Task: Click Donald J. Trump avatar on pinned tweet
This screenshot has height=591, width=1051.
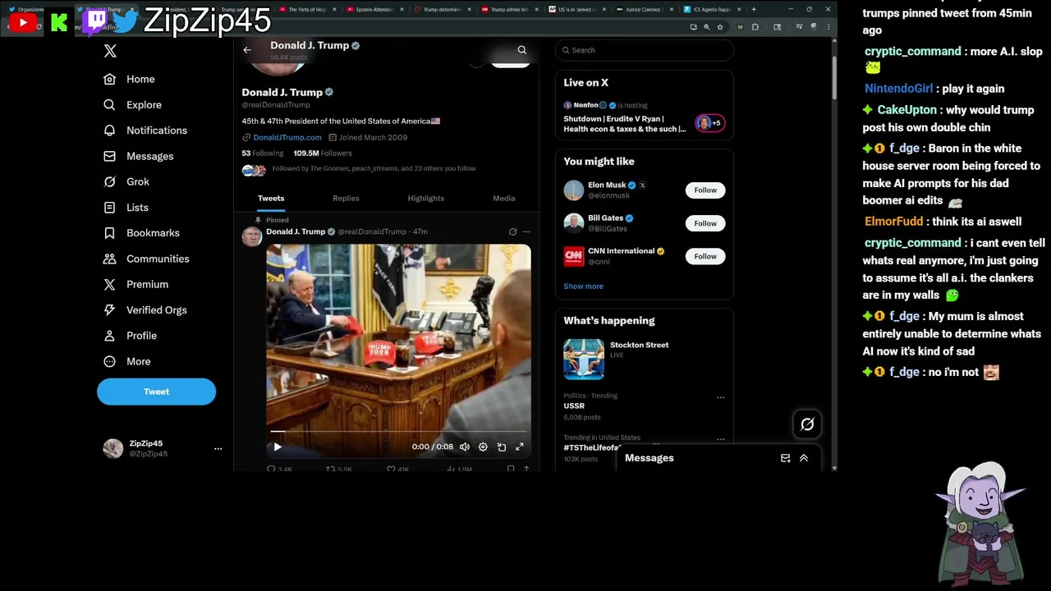Action: (x=252, y=236)
